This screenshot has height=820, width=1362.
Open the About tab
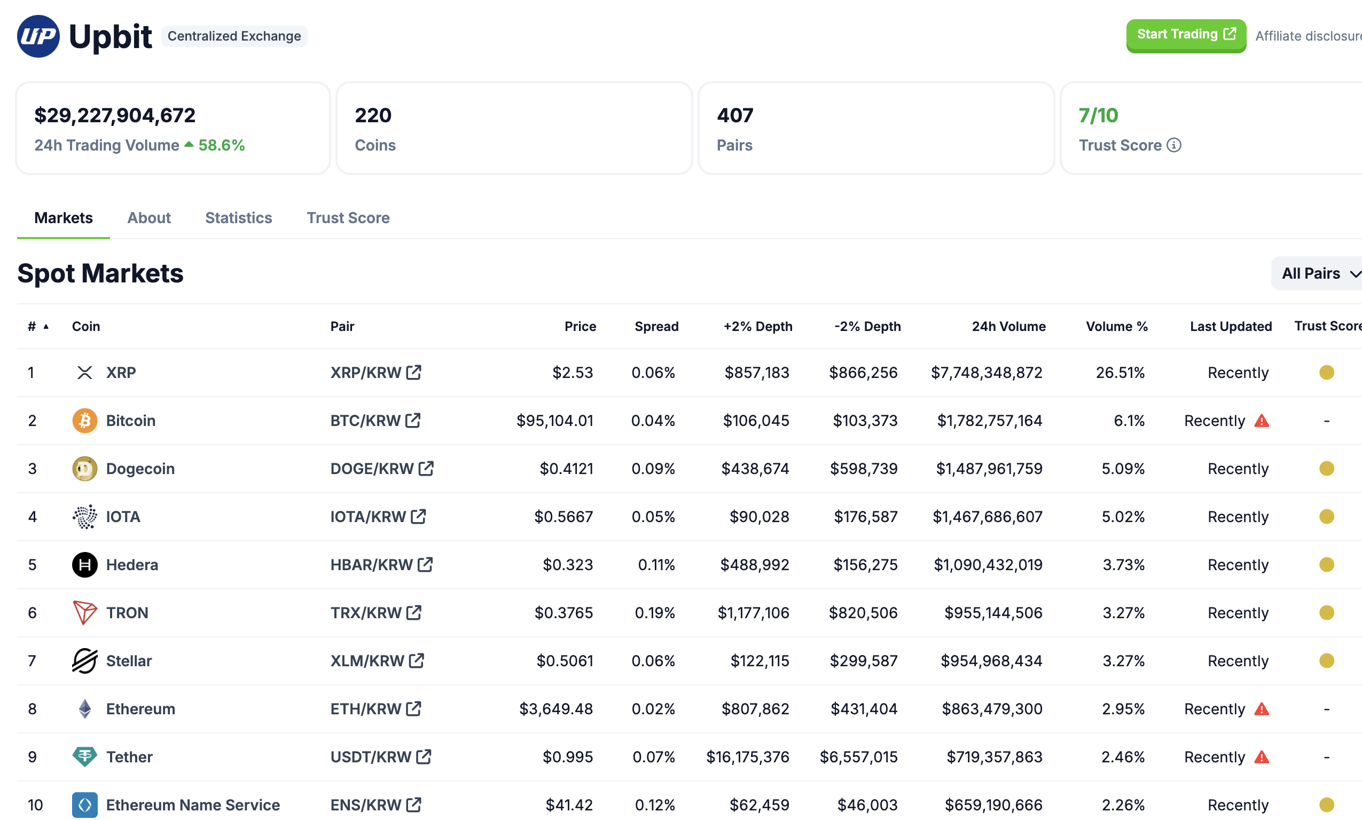pyautogui.click(x=148, y=218)
